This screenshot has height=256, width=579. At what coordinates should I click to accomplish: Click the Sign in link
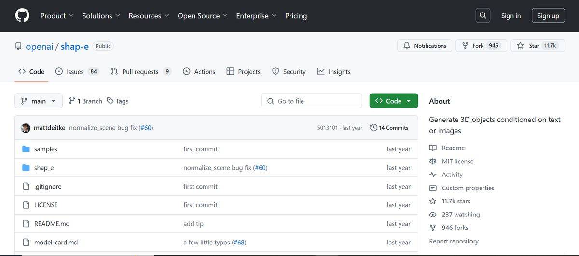(x=511, y=16)
